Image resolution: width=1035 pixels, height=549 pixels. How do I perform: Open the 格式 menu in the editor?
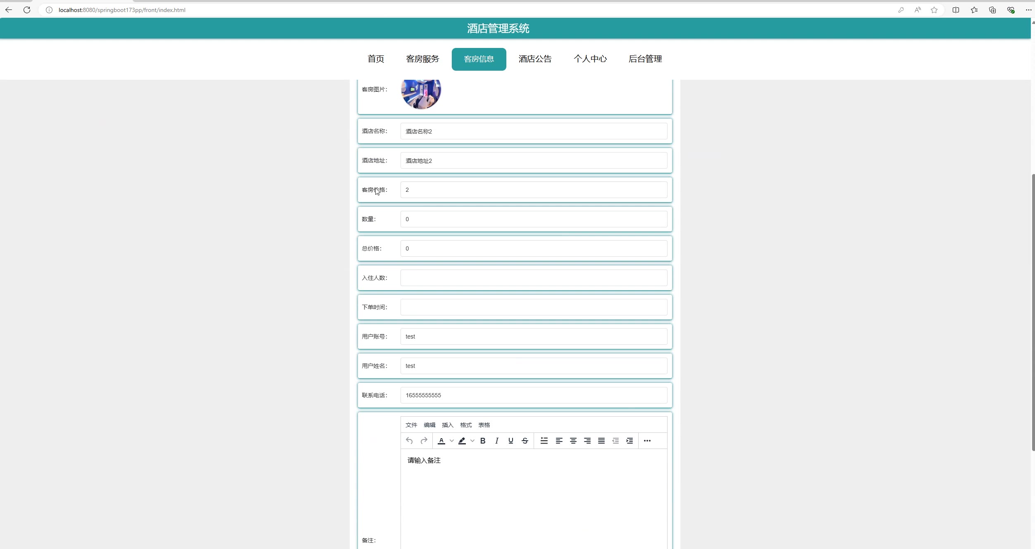click(x=465, y=425)
